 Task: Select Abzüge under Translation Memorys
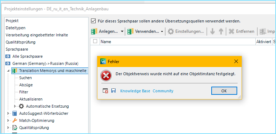26,85
